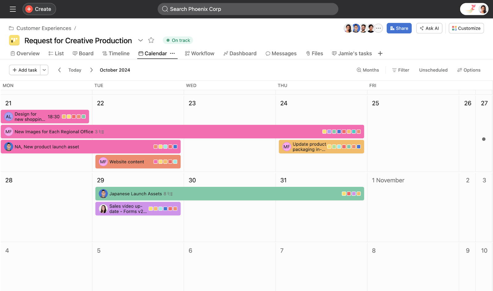Expand the Calendar tab overflow menu
The image size is (493, 291).
[173, 53]
